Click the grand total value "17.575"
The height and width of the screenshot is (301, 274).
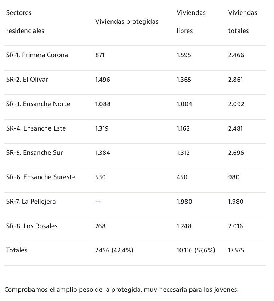236,250
